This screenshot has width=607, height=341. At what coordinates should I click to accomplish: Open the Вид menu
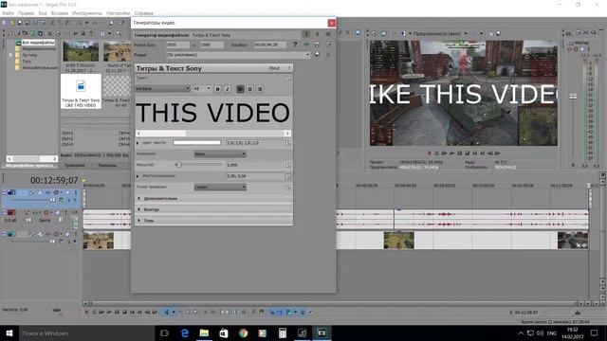[43, 13]
